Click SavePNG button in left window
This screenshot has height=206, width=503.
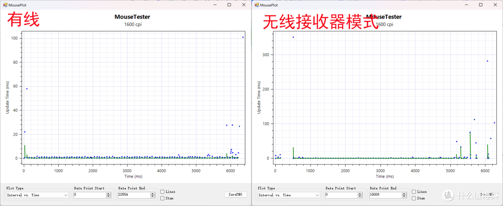tap(236, 194)
